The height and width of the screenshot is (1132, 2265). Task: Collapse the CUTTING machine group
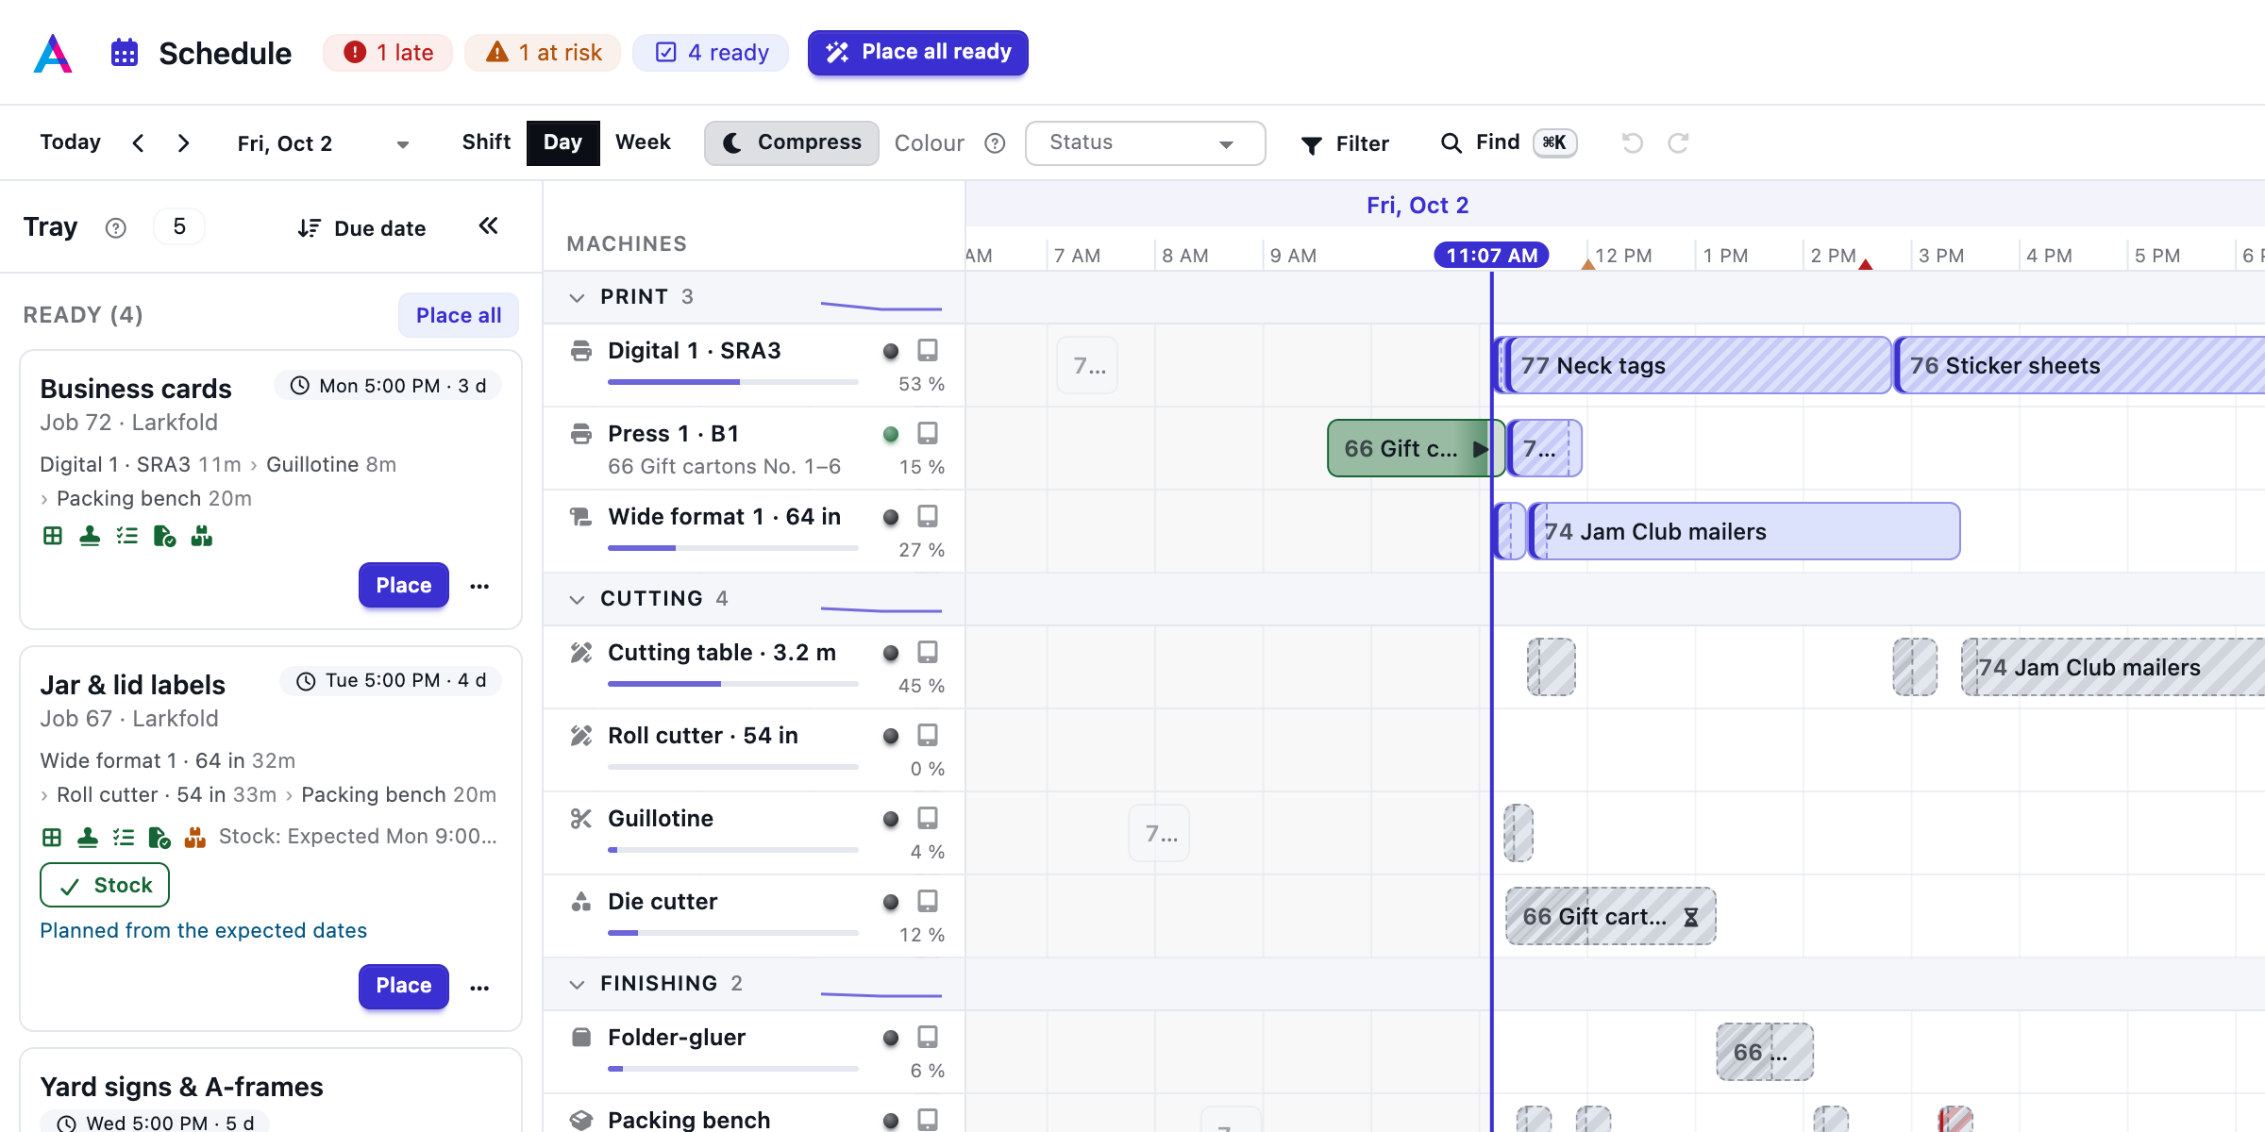(x=577, y=600)
